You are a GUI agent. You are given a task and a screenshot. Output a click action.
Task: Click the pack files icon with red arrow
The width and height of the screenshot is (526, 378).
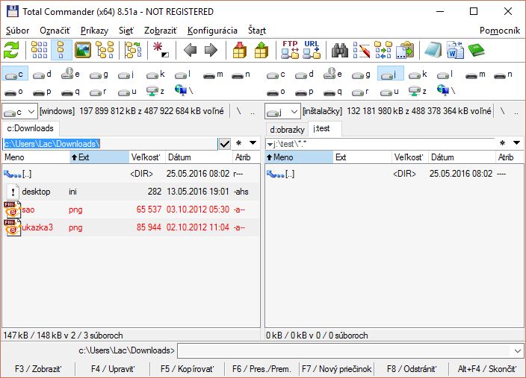tap(240, 50)
